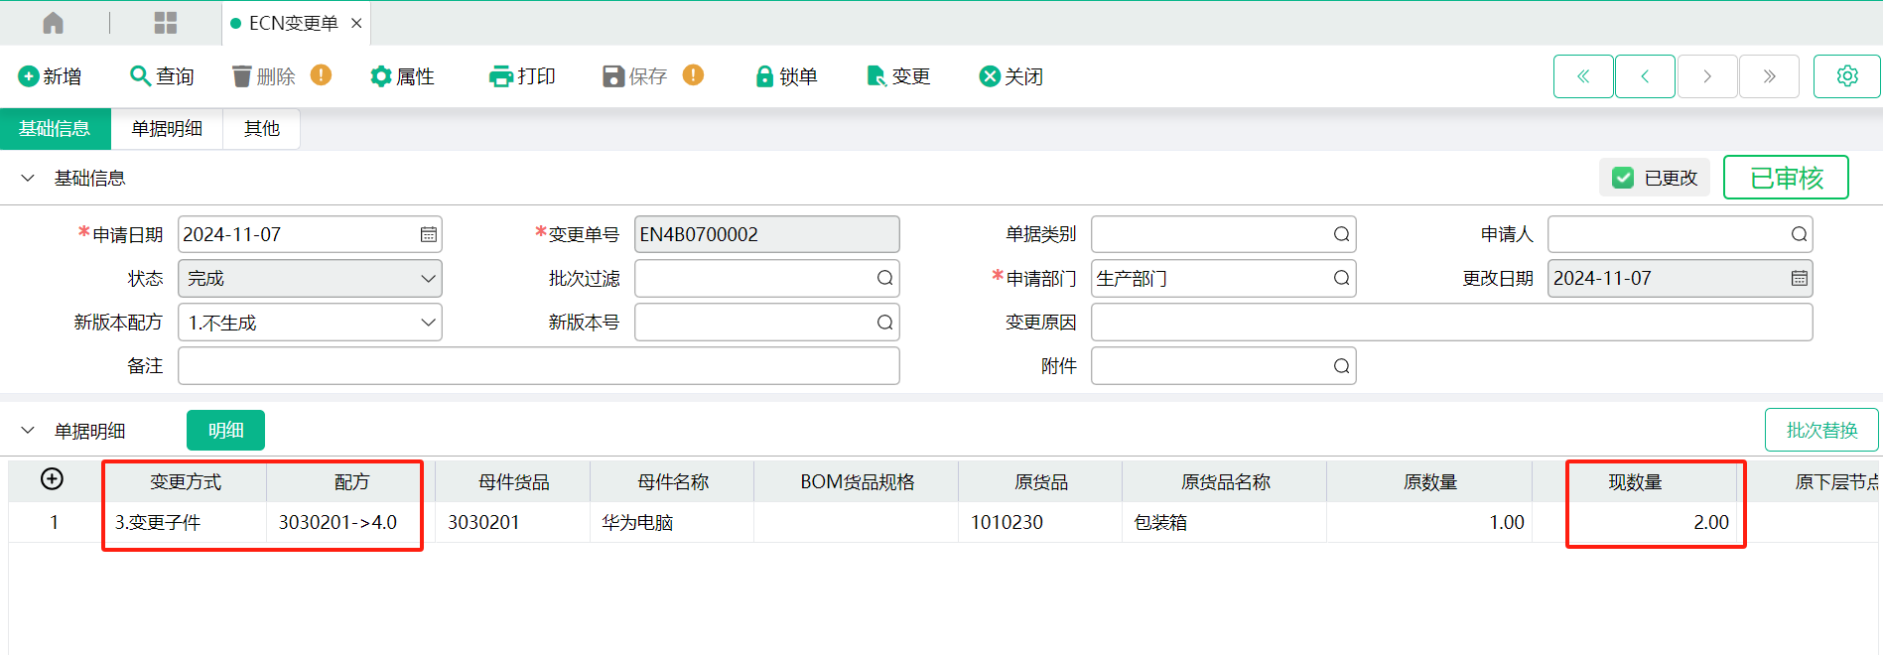Viewport: 1883px width, 655px height.
Task: Open calendar picker for 申请日期
Action: pos(428,235)
